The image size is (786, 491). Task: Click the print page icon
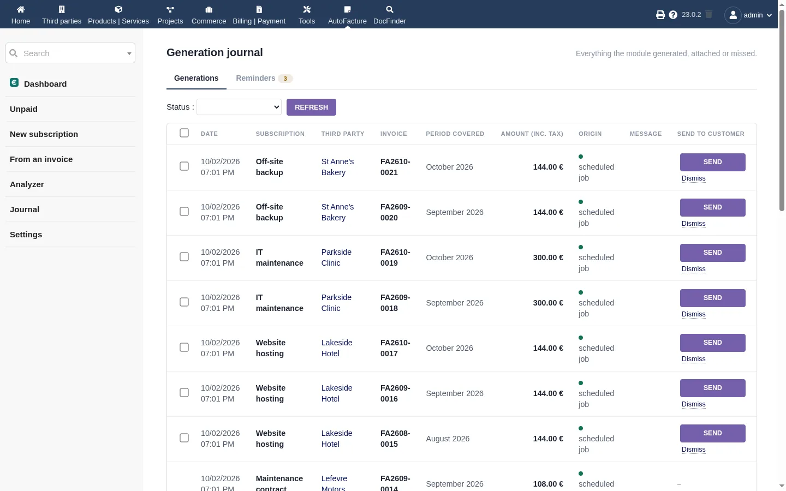pyautogui.click(x=660, y=15)
